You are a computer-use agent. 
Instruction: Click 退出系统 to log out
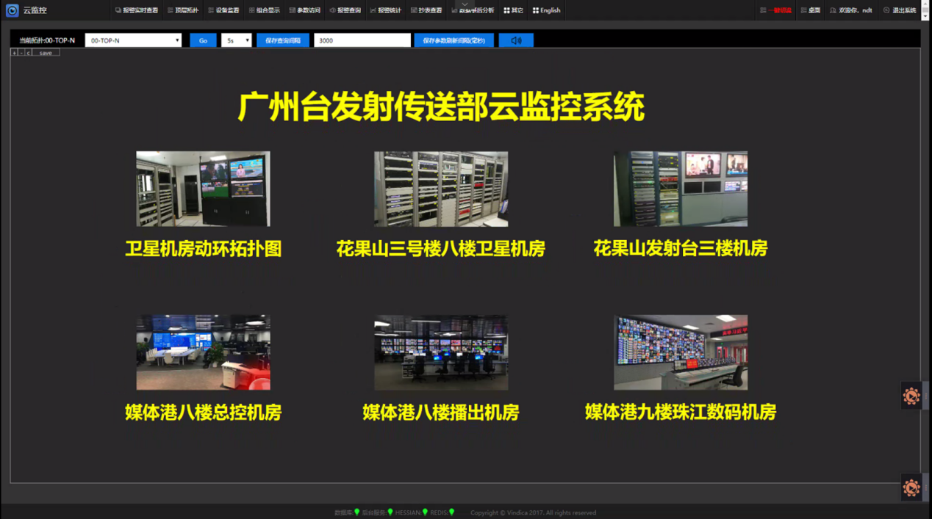pyautogui.click(x=900, y=10)
